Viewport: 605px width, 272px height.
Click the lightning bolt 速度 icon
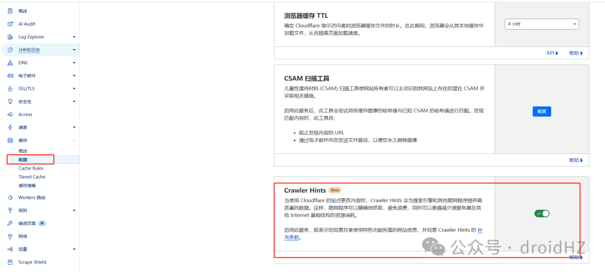coord(10,127)
